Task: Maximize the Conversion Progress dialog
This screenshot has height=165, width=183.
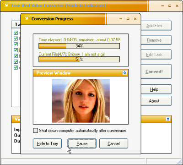Action: pyautogui.click(x=128, y=19)
